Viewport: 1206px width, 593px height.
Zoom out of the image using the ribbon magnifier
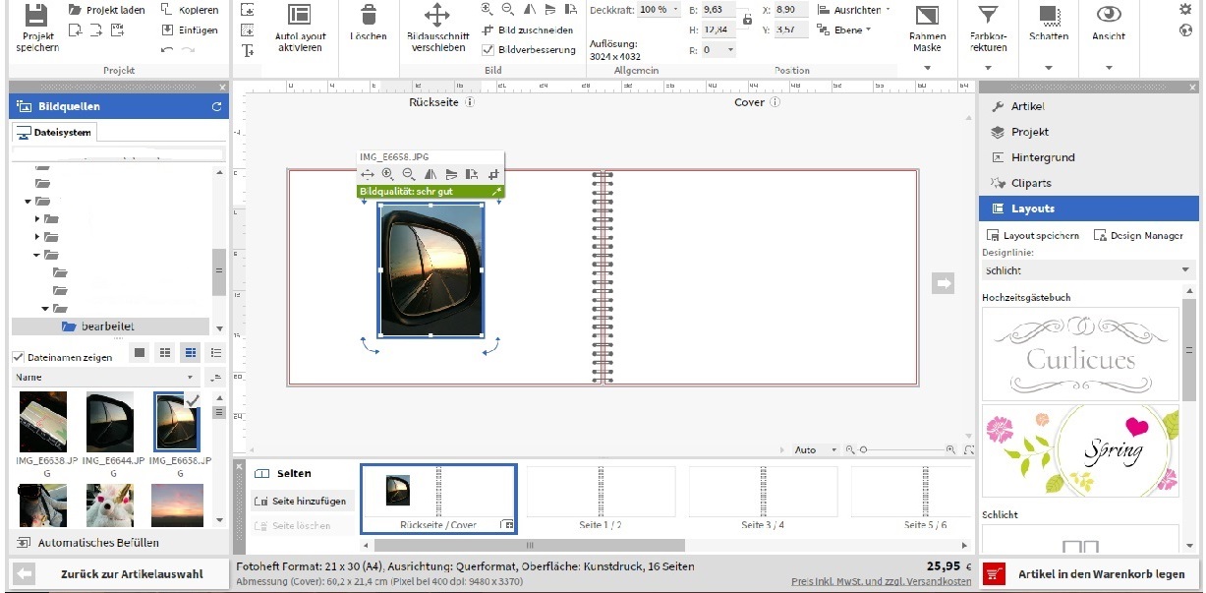click(507, 9)
